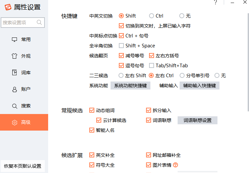Click the gear icon for 高级

coord(15,123)
